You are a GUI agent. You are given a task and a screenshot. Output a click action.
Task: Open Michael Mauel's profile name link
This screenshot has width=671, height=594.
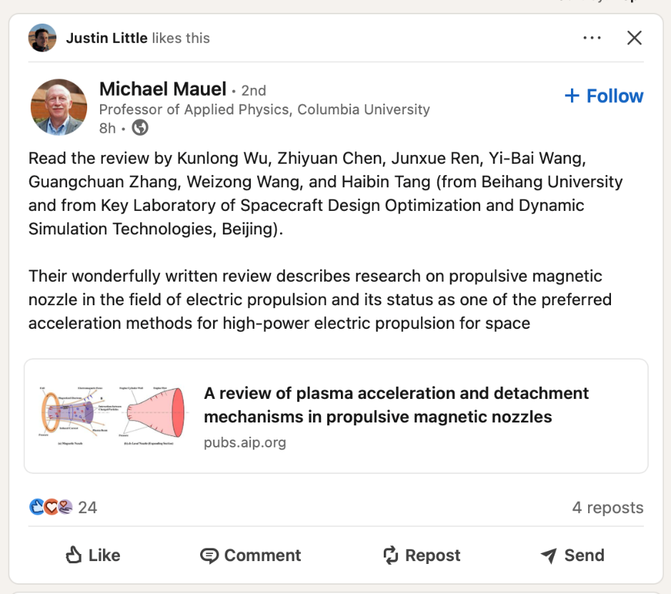click(163, 89)
